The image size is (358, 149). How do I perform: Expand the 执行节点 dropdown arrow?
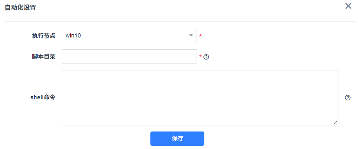(x=191, y=36)
